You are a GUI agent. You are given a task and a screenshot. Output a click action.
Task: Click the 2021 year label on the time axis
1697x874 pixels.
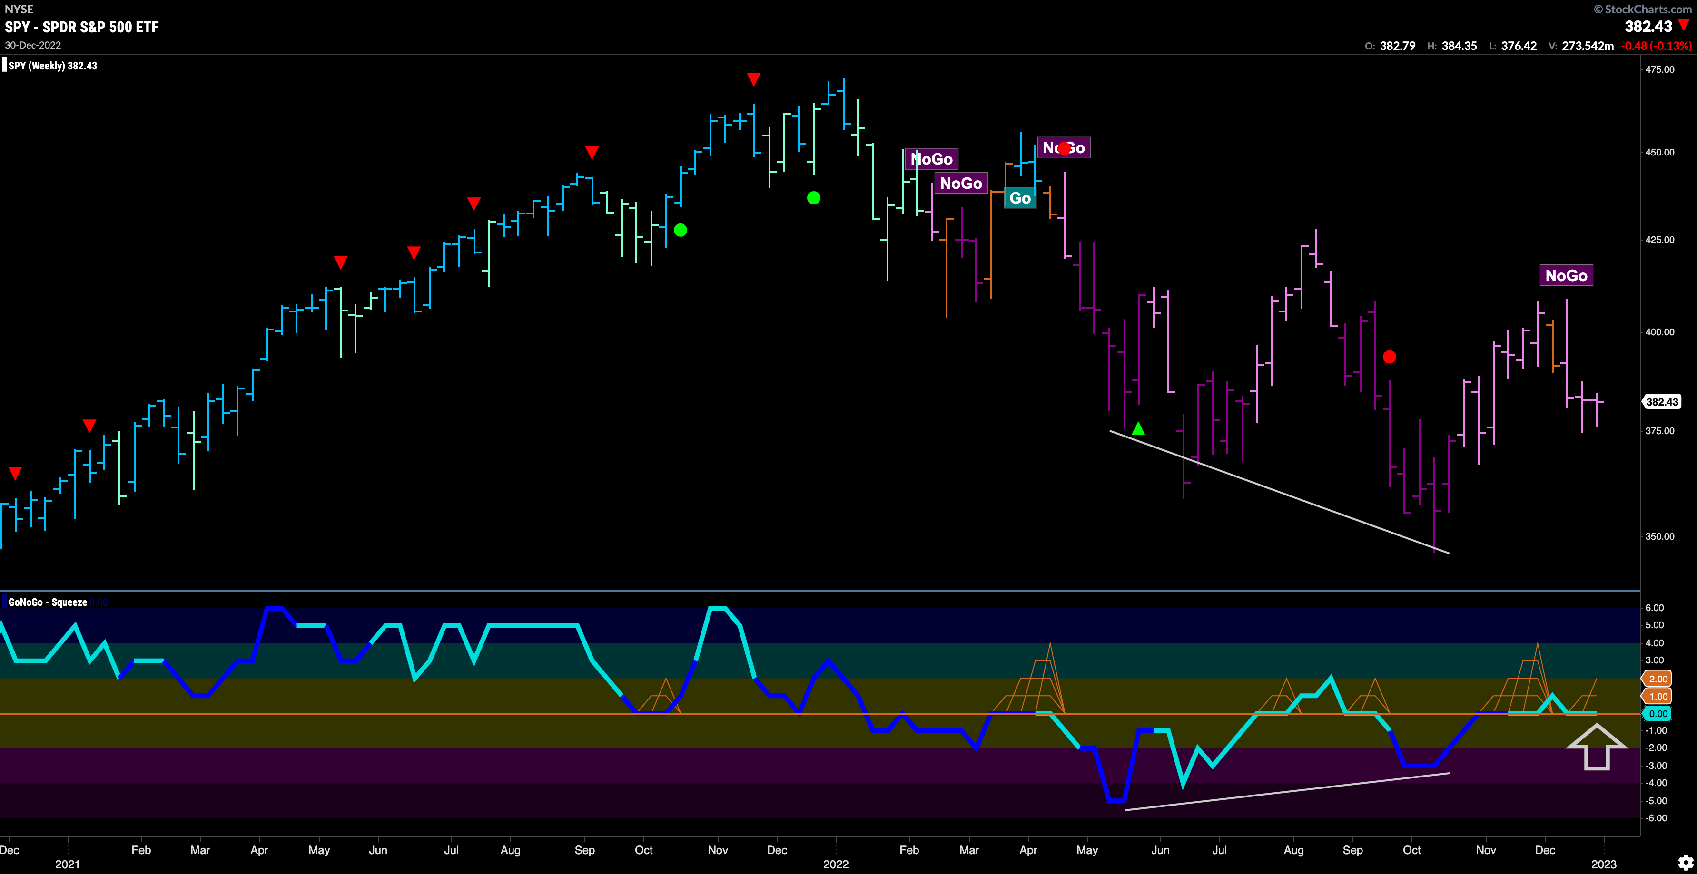coord(67,864)
